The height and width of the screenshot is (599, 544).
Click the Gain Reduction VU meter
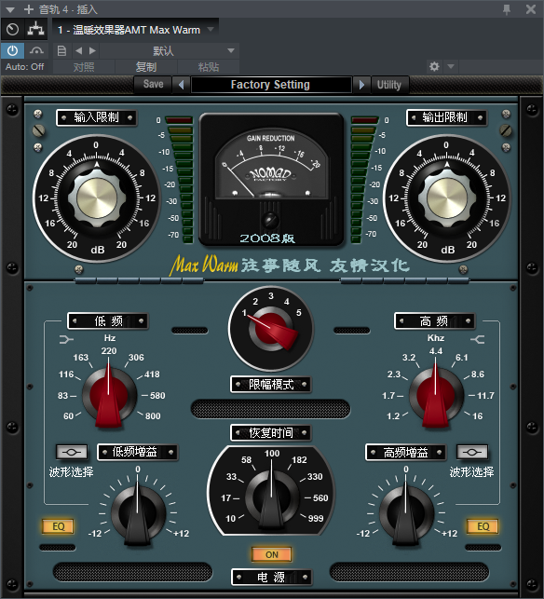(271, 164)
